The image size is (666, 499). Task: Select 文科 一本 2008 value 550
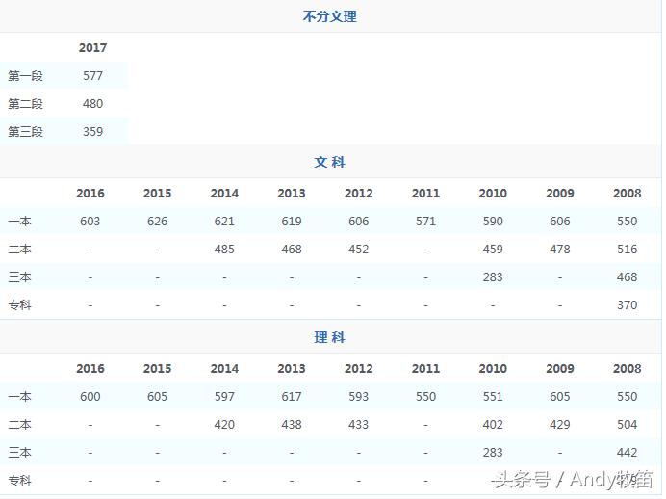pyautogui.click(x=627, y=222)
